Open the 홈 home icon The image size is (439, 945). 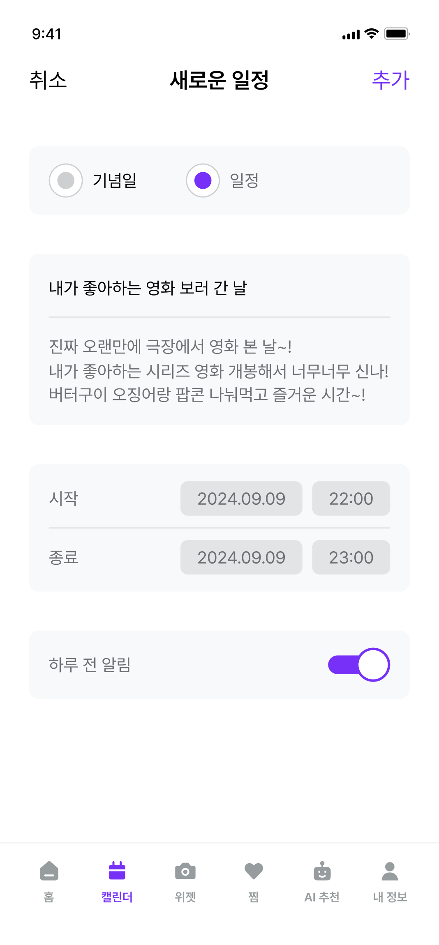49,871
